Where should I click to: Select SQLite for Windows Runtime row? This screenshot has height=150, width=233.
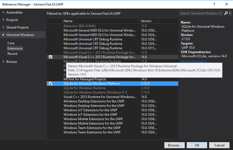[112, 88]
